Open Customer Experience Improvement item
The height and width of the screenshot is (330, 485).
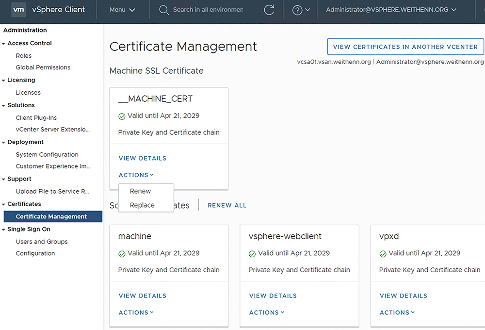coord(53,166)
